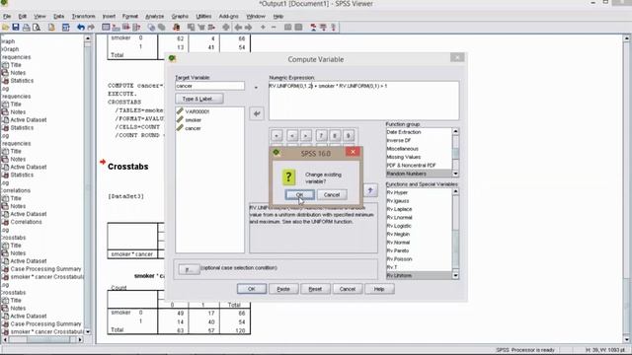Click right arrow of outline horizontal scrollbar
Viewport: 632px width, 355px height.
[80, 339]
